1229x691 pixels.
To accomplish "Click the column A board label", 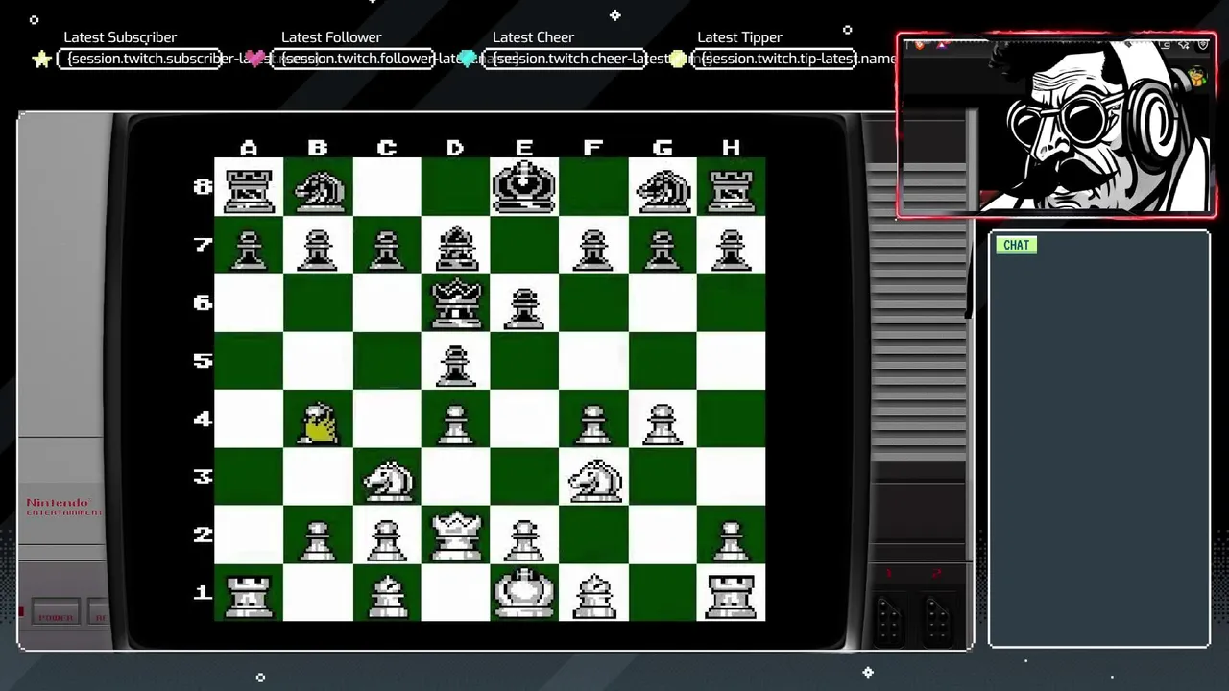I will (249, 148).
